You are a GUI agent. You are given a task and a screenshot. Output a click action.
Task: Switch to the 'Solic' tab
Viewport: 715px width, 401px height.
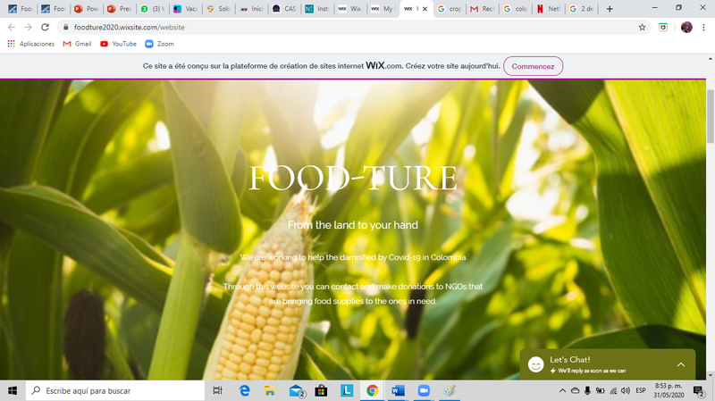[218, 9]
